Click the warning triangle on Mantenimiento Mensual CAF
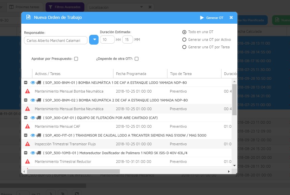 pos(27,126)
